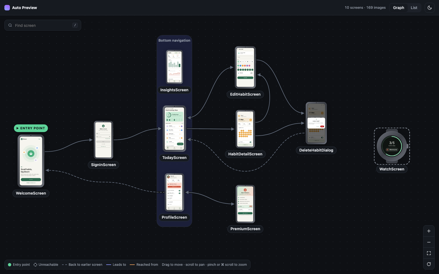Click the Leads to legend item
The image size is (439, 274).
[116, 265]
